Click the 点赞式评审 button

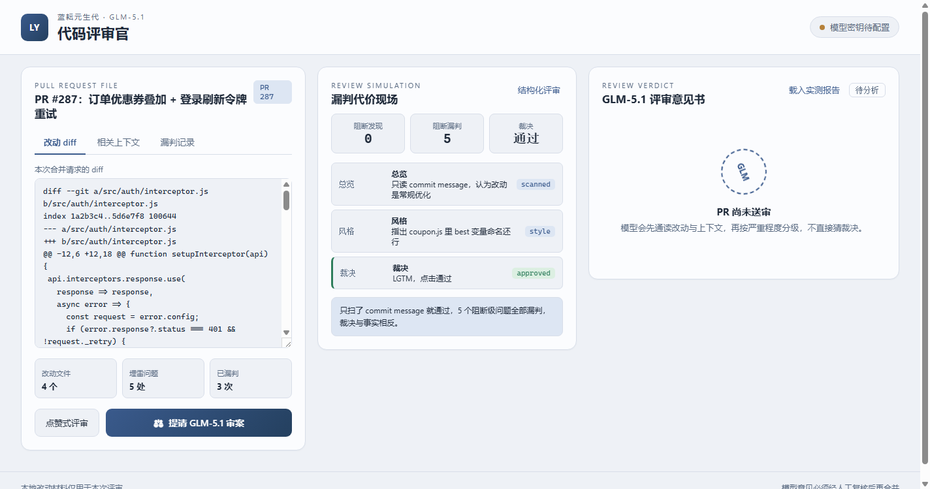(x=67, y=423)
